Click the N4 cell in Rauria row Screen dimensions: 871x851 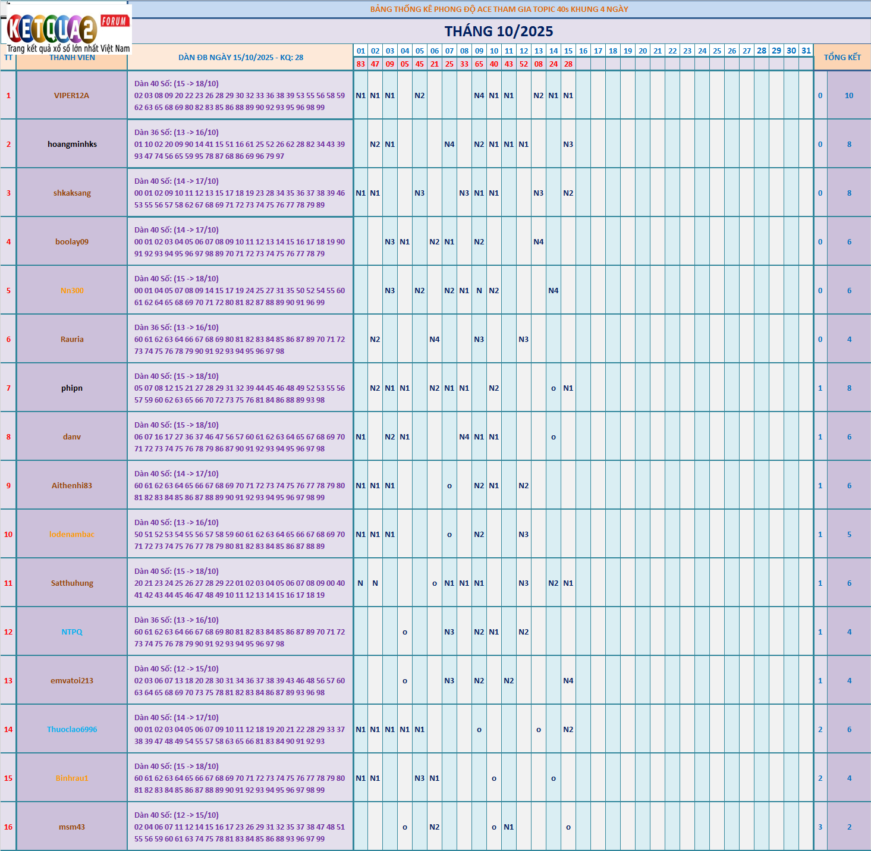pos(435,340)
